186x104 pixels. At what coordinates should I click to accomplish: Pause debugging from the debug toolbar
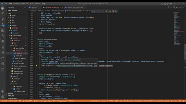95,11
